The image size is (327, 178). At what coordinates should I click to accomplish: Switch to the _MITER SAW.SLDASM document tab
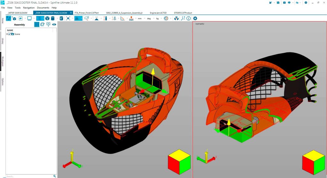(18, 13)
